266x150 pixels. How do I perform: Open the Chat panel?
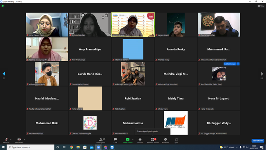click(x=116, y=140)
